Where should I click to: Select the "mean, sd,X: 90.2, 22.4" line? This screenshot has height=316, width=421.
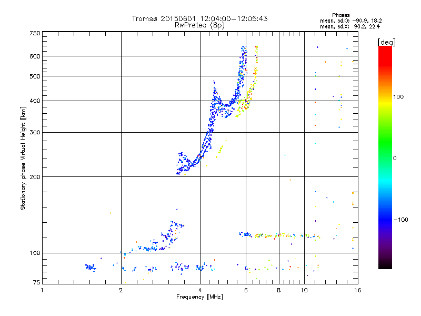pos(350,26)
